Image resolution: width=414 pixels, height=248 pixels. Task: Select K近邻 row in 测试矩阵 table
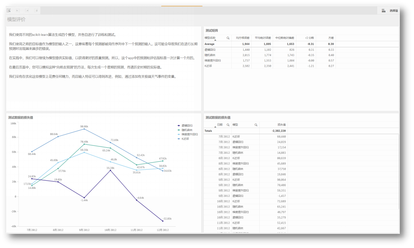(x=270, y=66)
